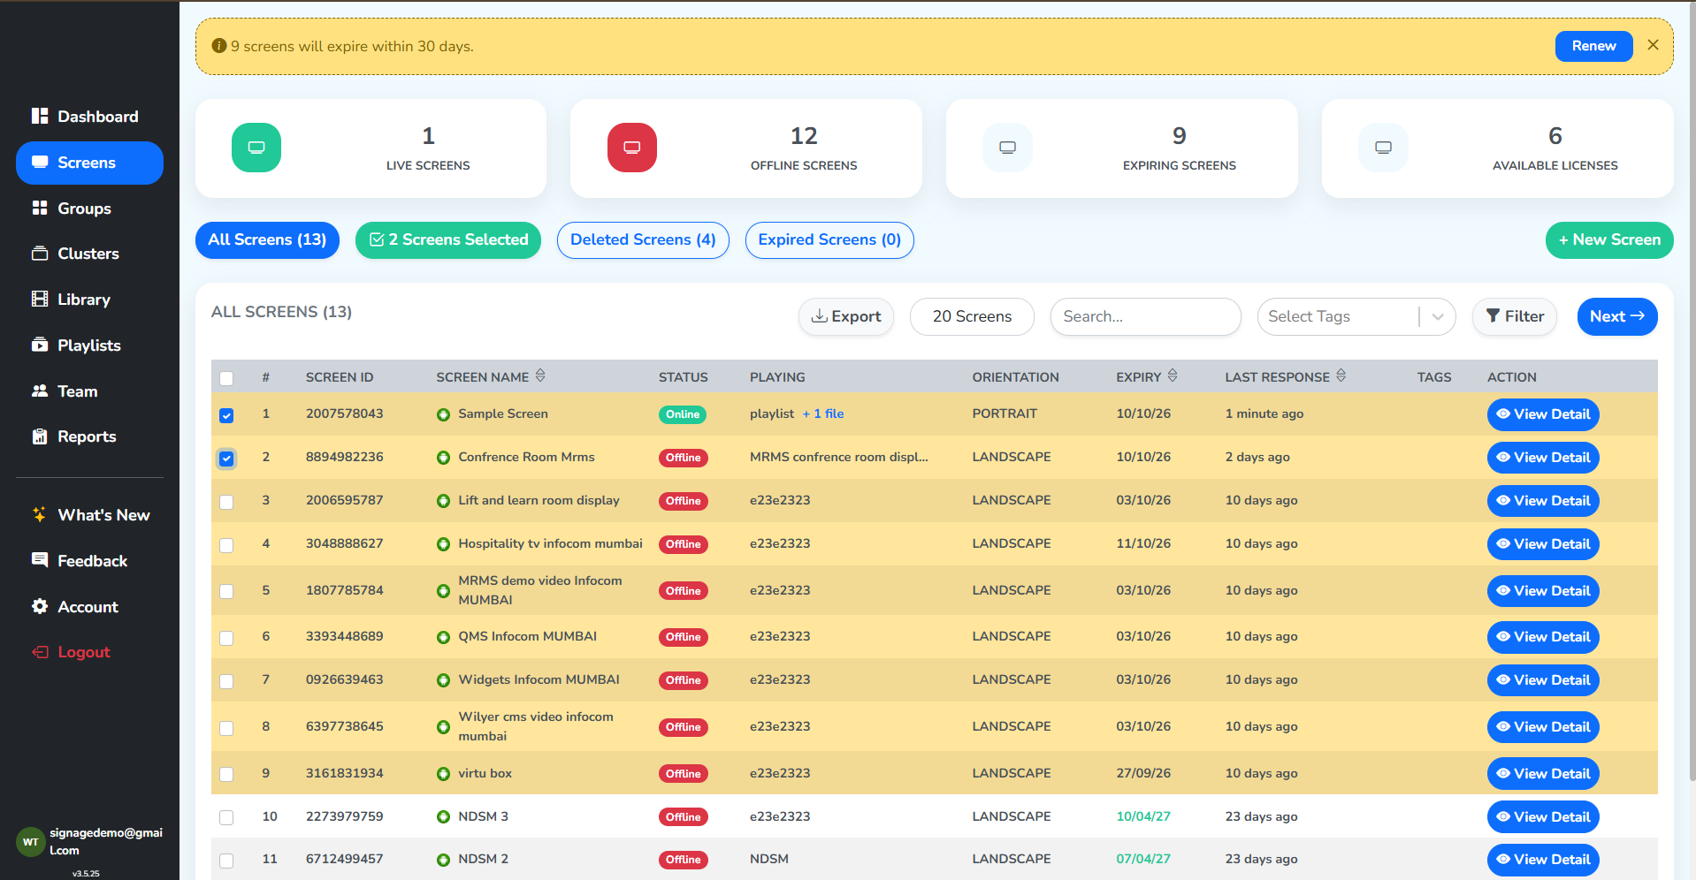Switch to All Screens (13) tab
Screen dimensions: 1696x880
click(x=267, y=240)
